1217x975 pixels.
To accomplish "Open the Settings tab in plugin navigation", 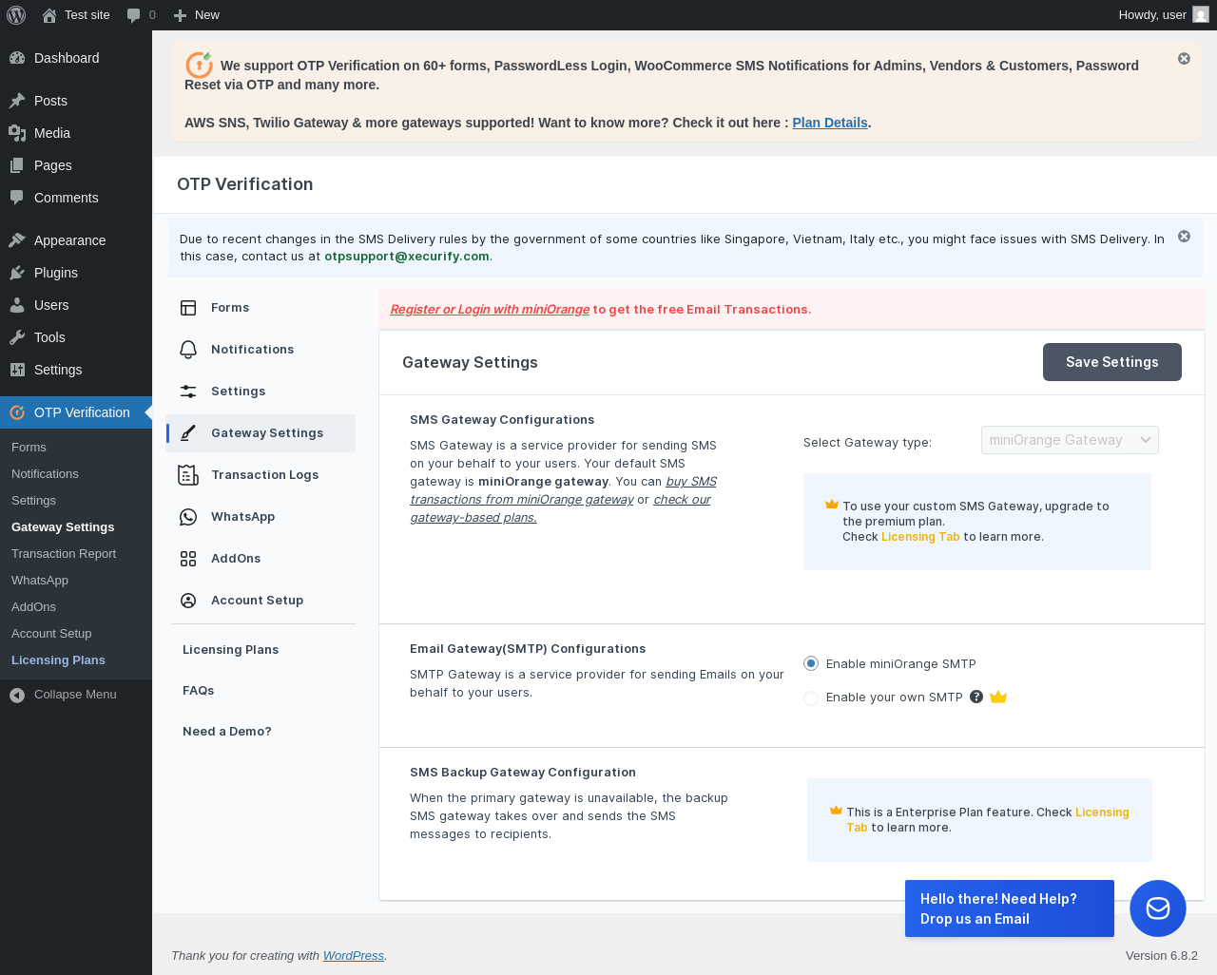I will click(261, 392).
